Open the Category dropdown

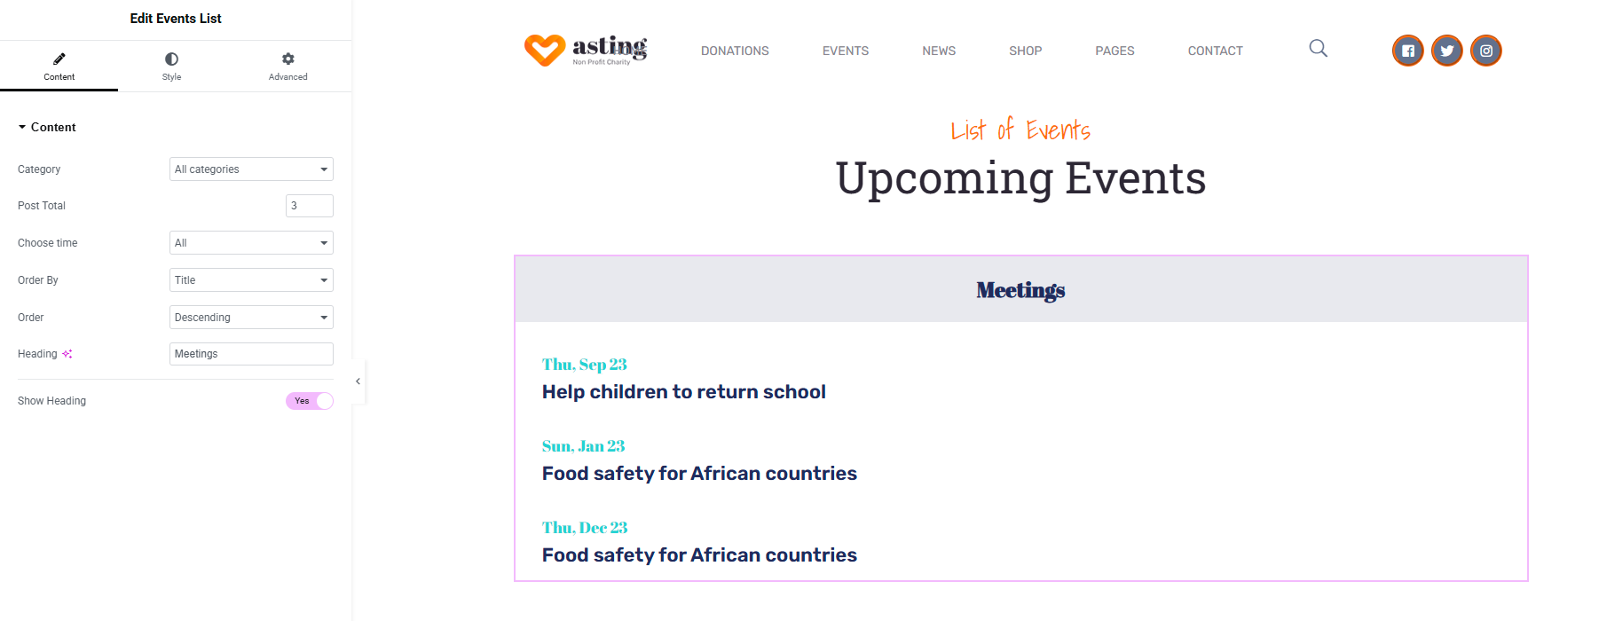[x=251, y=169]
